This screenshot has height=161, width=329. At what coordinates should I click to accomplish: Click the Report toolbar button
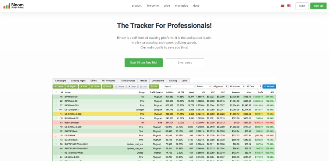point(72,86)
